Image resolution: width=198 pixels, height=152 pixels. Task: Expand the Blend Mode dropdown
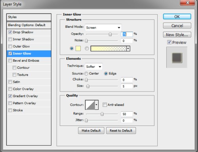pos(103,28)
